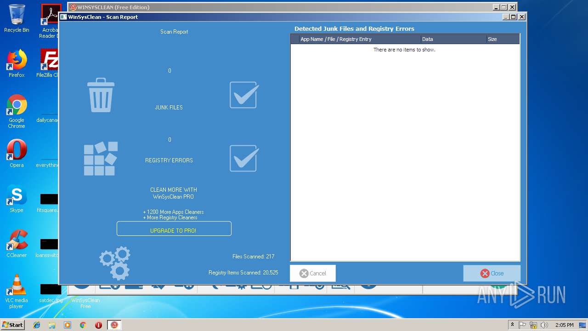Click the 'There are no items to show.' text
The width and height of the screenshot is (588, 331).
click(x=404, y=50)
